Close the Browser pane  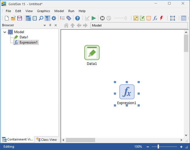(x=56, y=25)
